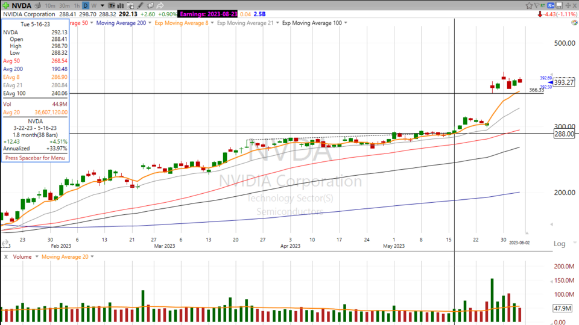Open the chart type bars icon
579x325 pixels.
coord(121,5)
